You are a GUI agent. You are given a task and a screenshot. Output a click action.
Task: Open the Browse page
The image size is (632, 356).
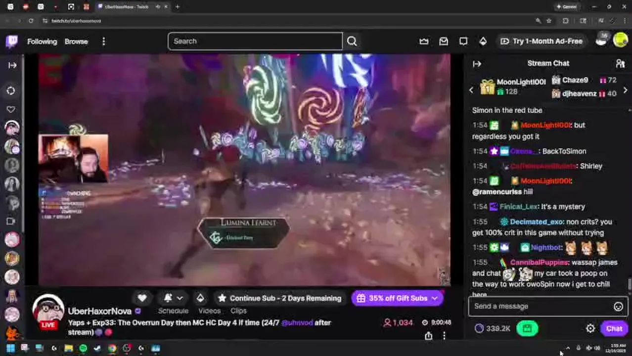76,42
